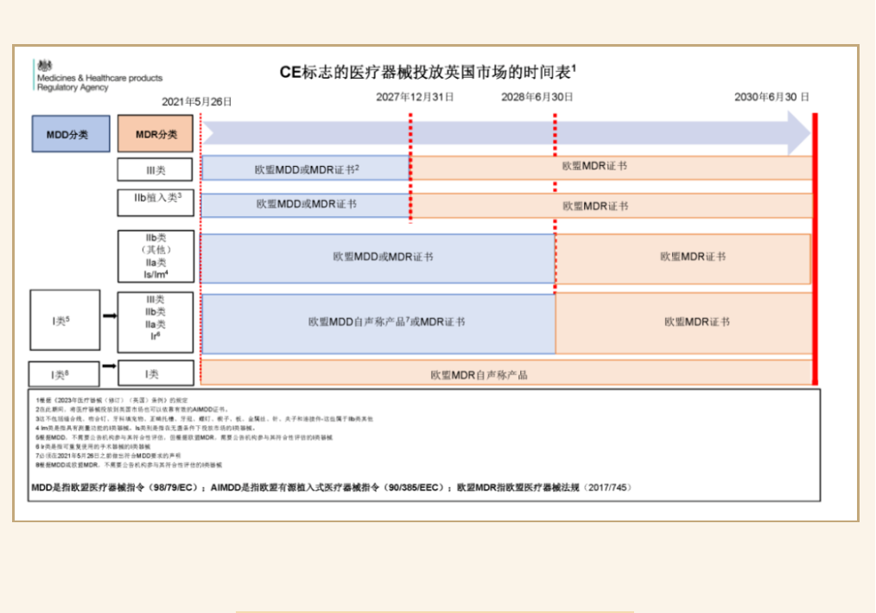Click the 2021年5月26日 date label

[197, 101]
